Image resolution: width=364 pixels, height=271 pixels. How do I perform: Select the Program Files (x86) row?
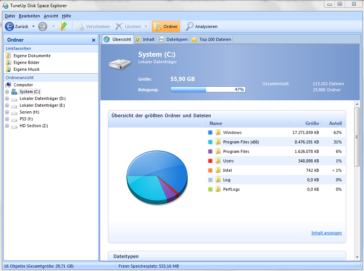[276, 142]
